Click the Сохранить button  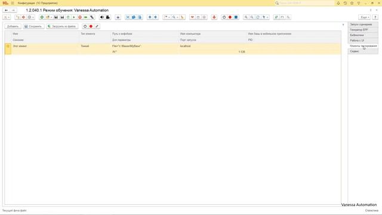click(x=33, y=26)
